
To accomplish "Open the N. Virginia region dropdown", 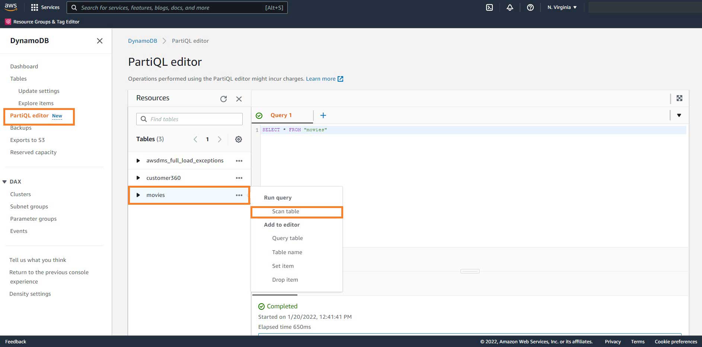I will click(562, 7).
